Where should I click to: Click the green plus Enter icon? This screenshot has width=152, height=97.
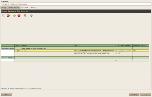[14, 16]
